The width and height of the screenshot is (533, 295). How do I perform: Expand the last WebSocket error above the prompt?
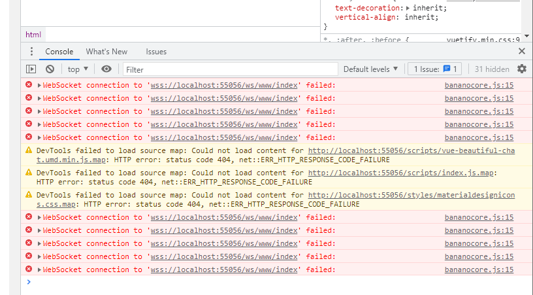tap(39, 270)
